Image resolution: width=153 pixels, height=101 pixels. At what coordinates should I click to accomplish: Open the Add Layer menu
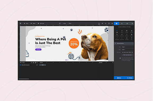(x=41, y=23)
